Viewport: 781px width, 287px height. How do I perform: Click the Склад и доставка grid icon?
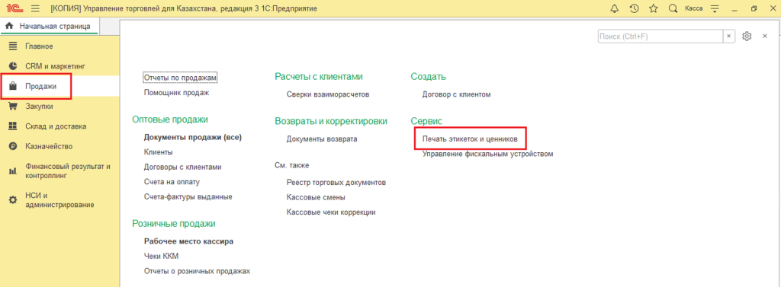pos(14,126)
